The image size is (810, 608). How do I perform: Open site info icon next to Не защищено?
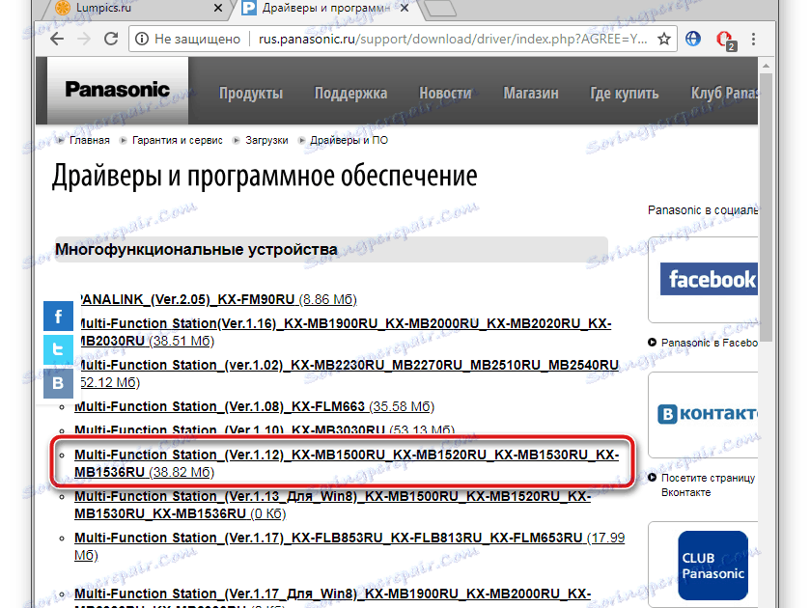(142, 39)
